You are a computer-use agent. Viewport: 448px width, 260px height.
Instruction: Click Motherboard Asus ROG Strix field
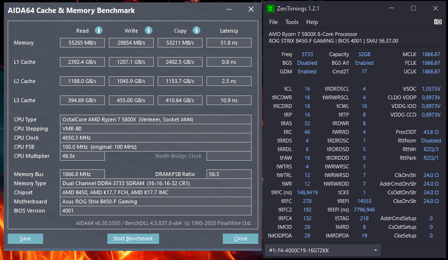click(x=156, y=201)
